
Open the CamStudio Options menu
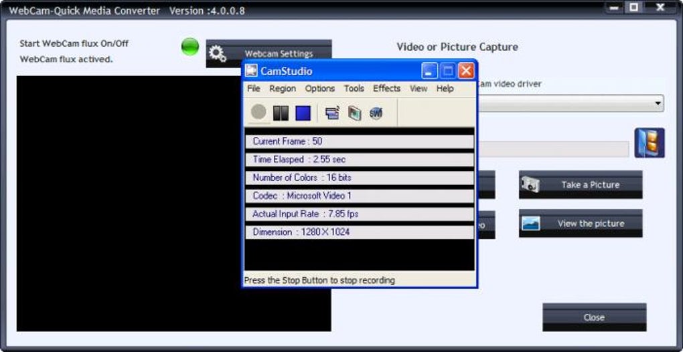click(319, 89)
